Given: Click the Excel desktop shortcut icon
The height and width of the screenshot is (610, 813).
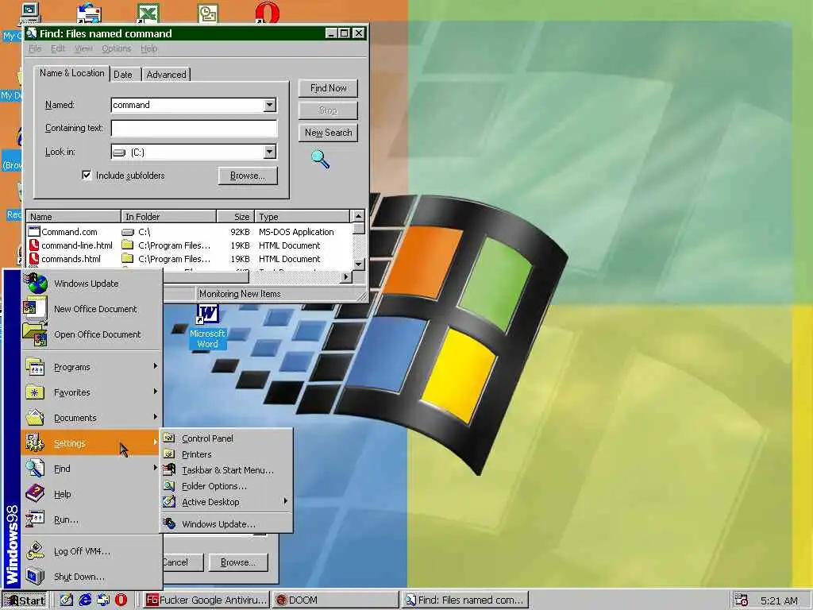Looking at the screenshot, I should (x=148, y=13).
